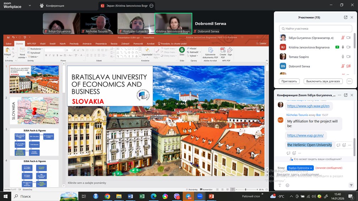Open text formatting options in chat input
358x201 pixels.
(280, 185)
